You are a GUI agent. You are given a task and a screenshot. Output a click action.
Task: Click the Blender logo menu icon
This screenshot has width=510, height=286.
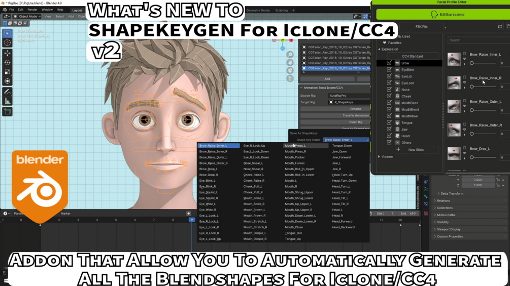5,10
